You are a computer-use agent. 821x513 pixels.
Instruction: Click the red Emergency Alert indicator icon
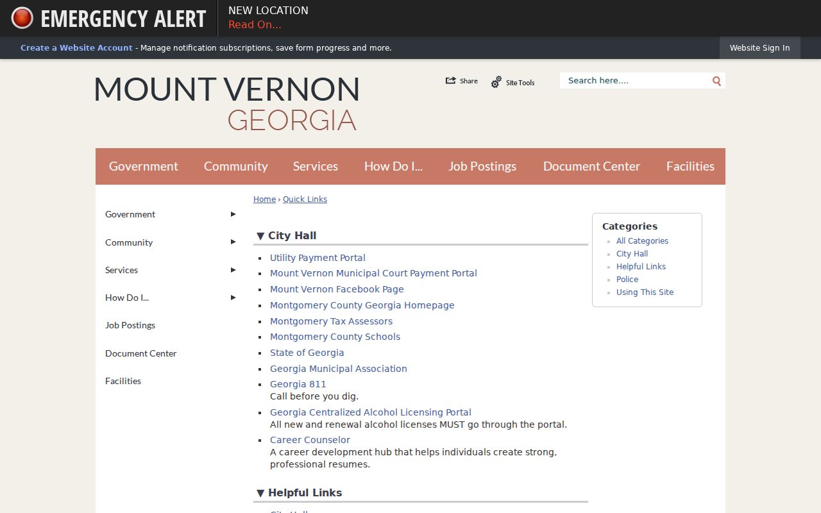pos(22,18)
